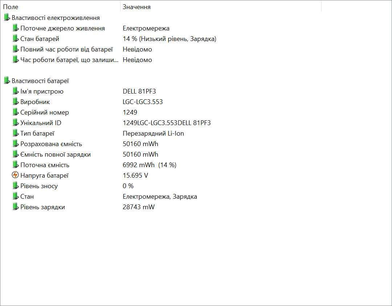The height and width of the screenshot is (306, 392).
Task: Select the 'Серійний номер' field label
Action: click(x=45, y=112)
